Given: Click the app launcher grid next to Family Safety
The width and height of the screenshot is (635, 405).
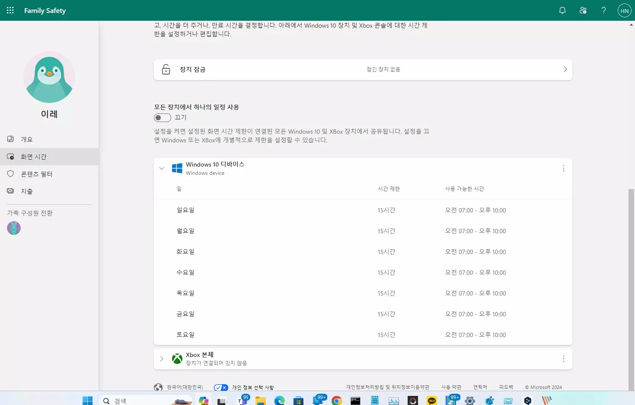Looking at the screenshot, I should click(x=10, y=10).
